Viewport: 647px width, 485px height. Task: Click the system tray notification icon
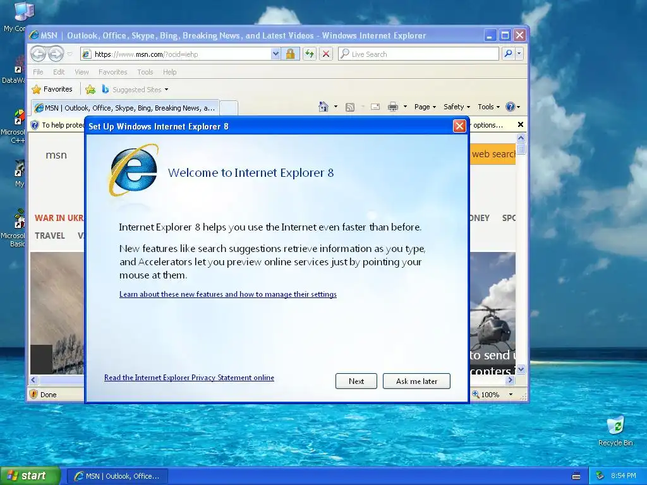[x=600, y=476]
